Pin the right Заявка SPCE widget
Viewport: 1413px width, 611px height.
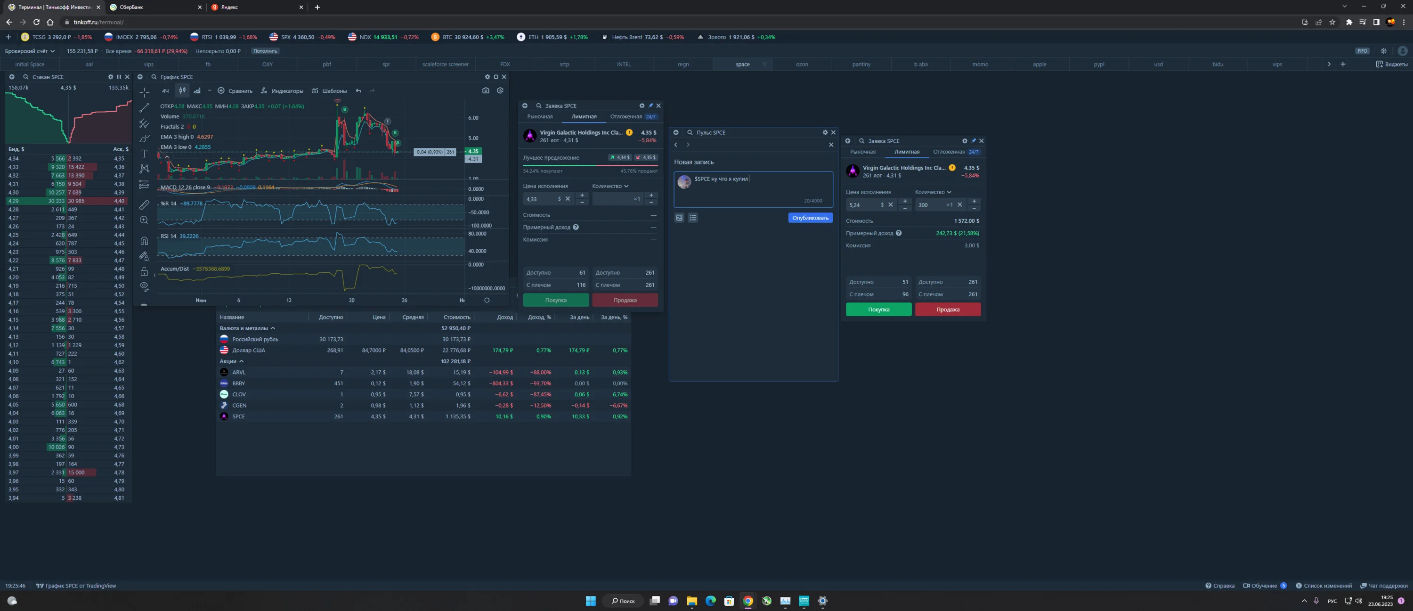pos(974,141)
